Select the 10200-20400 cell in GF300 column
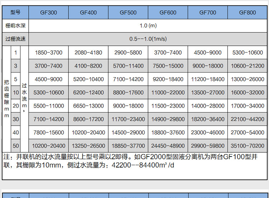The width and height of the screenshot is (269, 198). [x=48, y=146]
